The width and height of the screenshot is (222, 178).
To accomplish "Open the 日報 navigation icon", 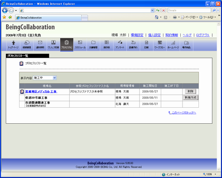I will click(147, 44).
